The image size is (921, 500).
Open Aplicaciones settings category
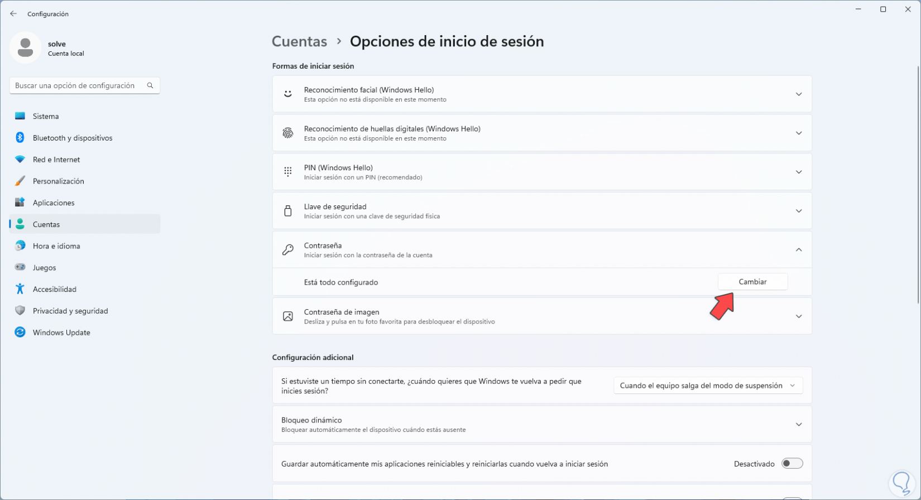pos(85,203)
